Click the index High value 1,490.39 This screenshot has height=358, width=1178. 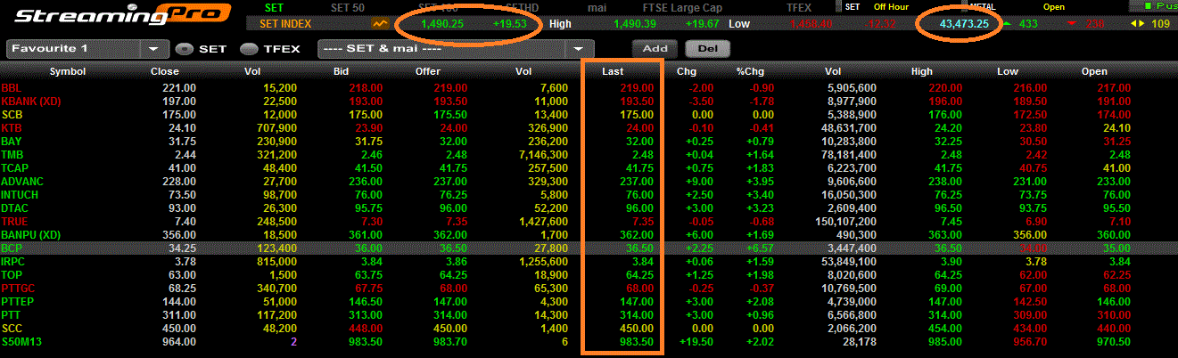point(637,24)
